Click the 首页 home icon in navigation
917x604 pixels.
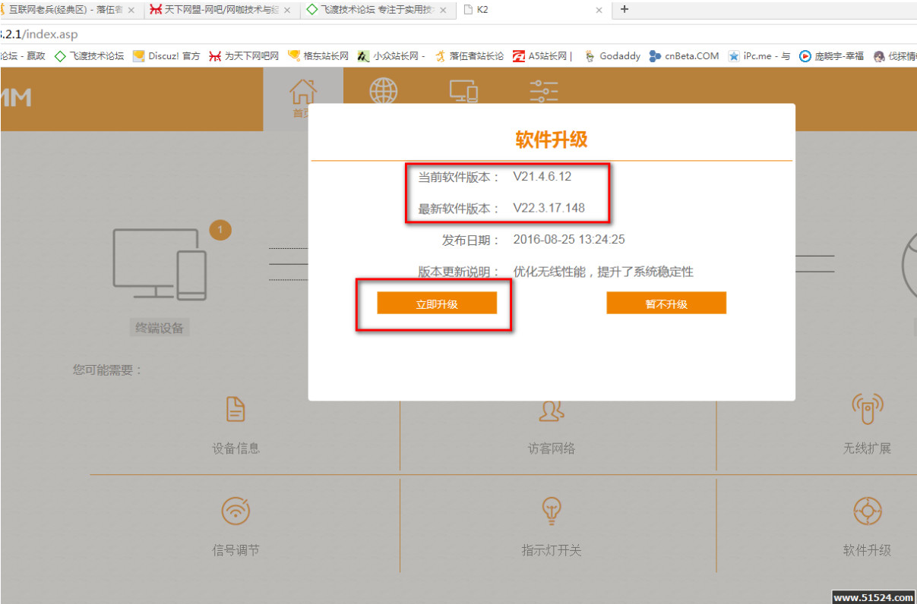[x=303, y=91]
